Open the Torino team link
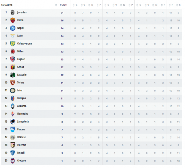 tap(21, 83)
